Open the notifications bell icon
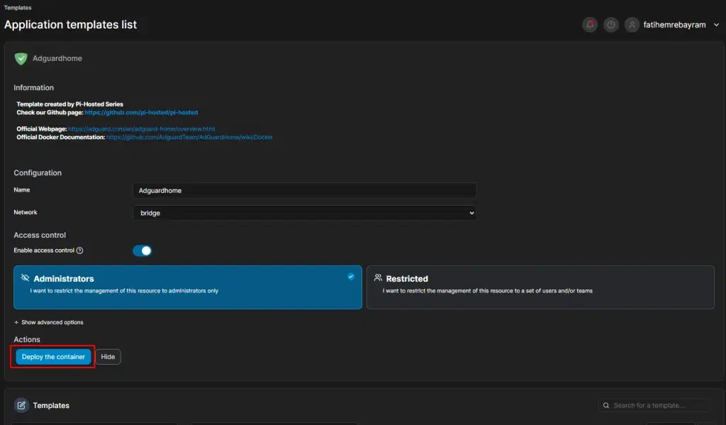726x425 pixels. [x=590, y=25]
